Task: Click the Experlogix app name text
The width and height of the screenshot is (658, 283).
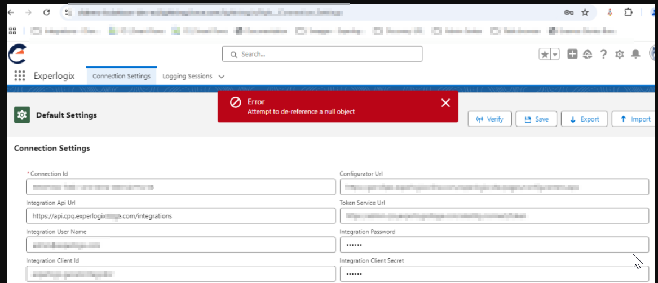Action: point(54,76)
